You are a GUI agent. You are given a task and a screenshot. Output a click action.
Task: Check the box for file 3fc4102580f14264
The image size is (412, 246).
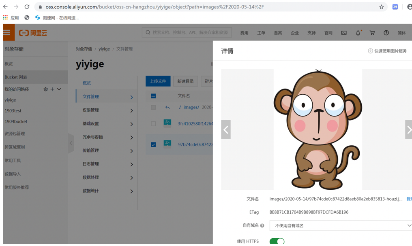153,123
